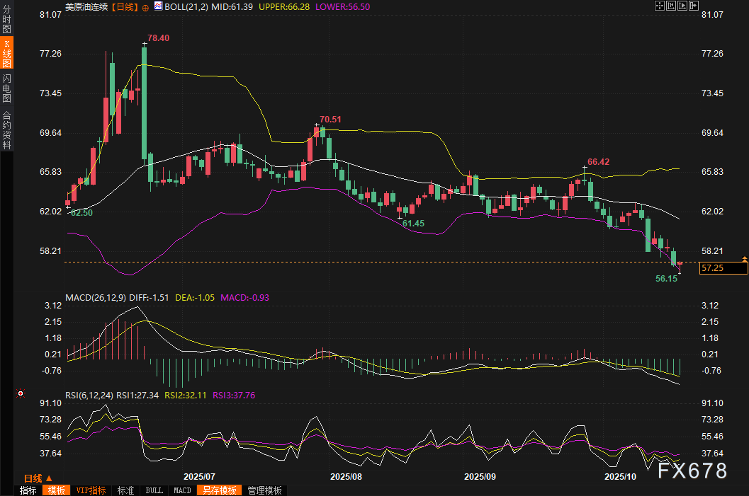The height and width of the screenshot is (496, 749).
Task: Select the K线图 sidebar tab
Action: tap(6, 54)
